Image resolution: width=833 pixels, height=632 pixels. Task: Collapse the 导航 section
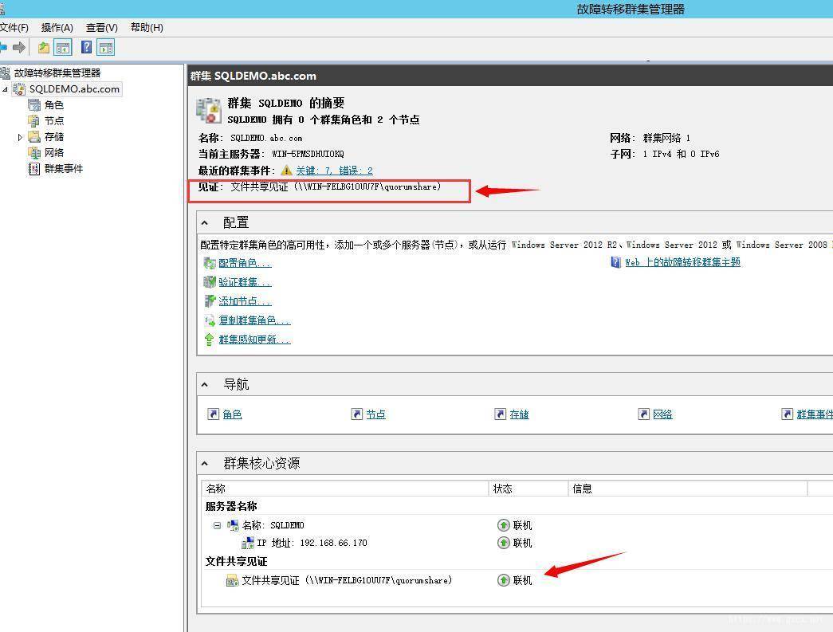[205, 384]
